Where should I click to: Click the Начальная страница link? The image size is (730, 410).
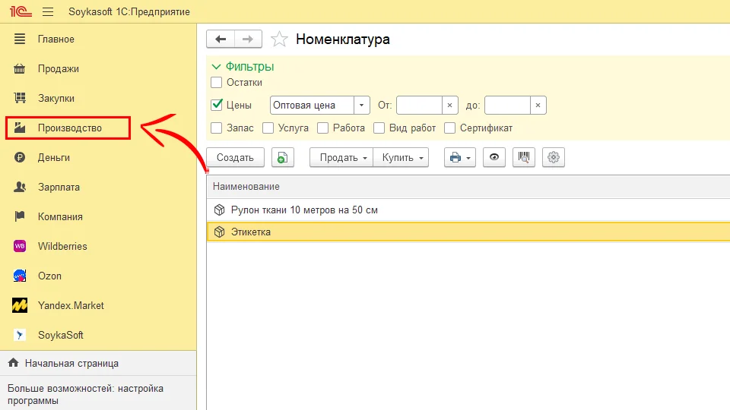click(71, 363)
